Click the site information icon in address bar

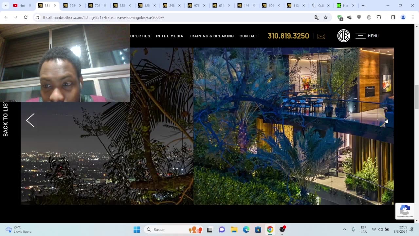[x=37, y=17]
